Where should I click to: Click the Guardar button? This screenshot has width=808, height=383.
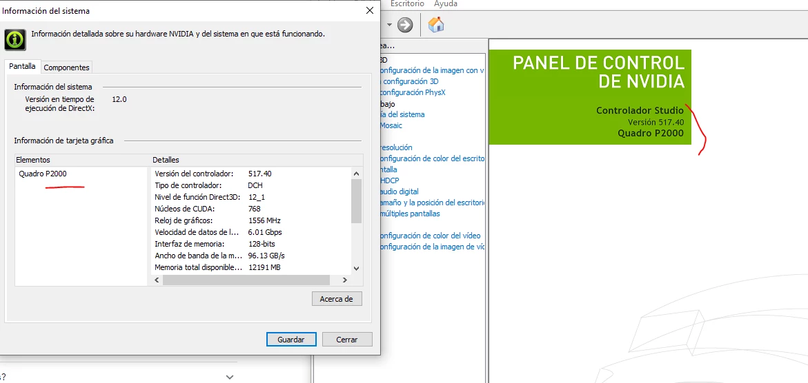coord(290,340)
